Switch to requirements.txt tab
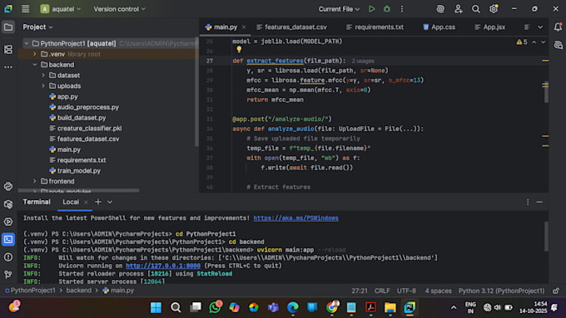The image size is (566, 318). click(x=375, y=27)
